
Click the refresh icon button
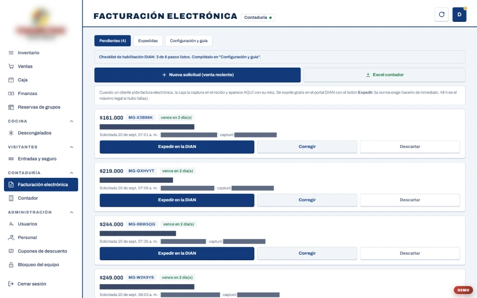coord(441,14)
